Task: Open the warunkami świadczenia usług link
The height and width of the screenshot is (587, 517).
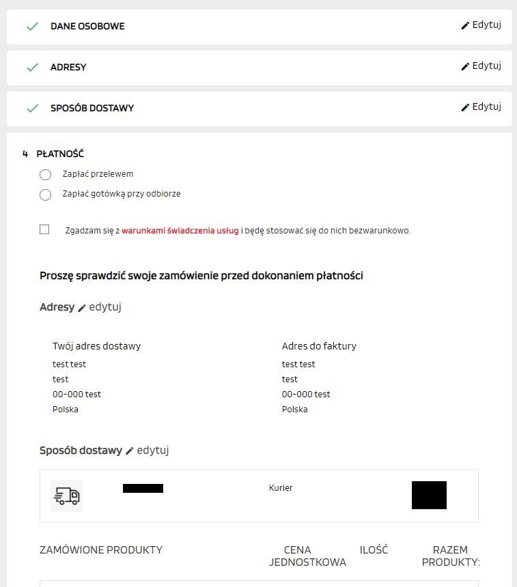Action: point(180,231)
